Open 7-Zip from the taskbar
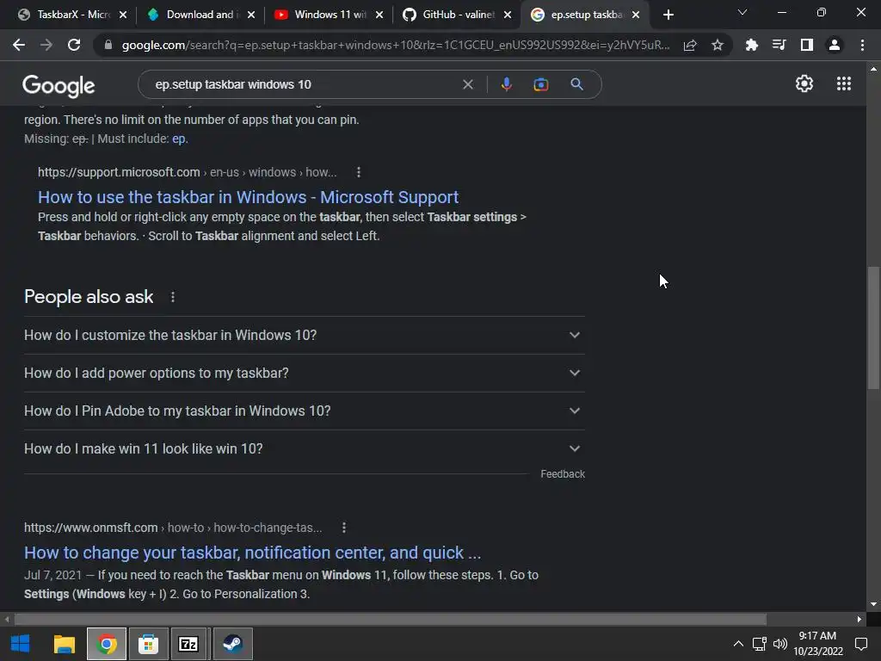This screenshot has height=661, width=881. (x=188, y=644)
